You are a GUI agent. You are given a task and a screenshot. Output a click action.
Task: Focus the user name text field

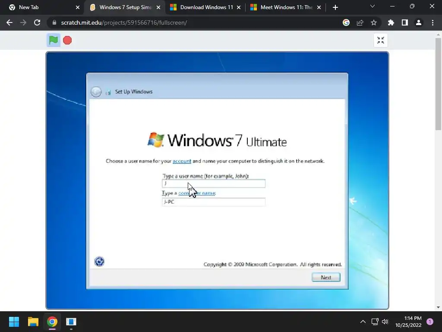point(214,183)
